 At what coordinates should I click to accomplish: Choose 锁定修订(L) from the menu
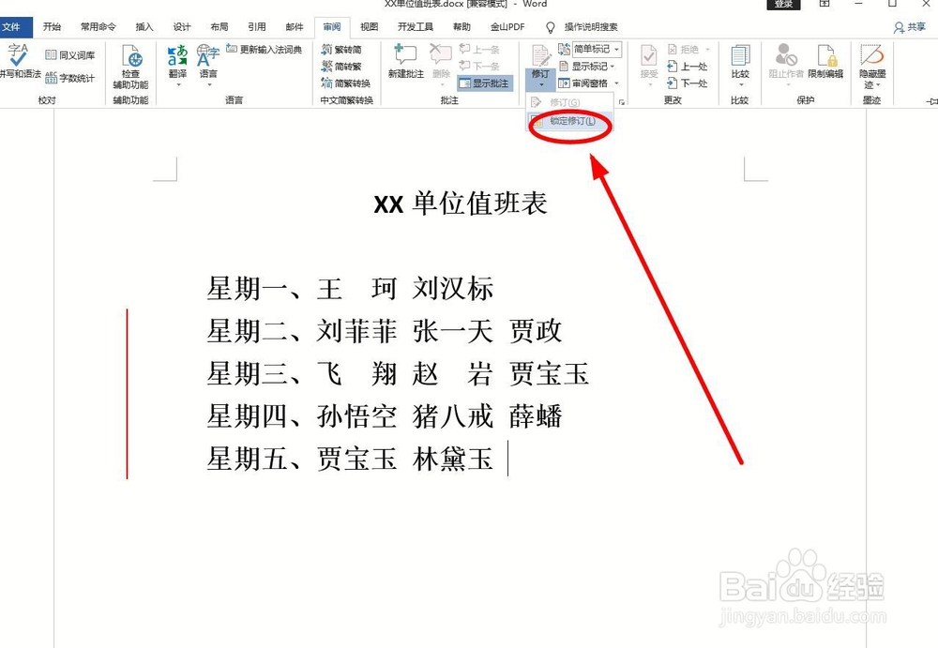coord(569,121)
